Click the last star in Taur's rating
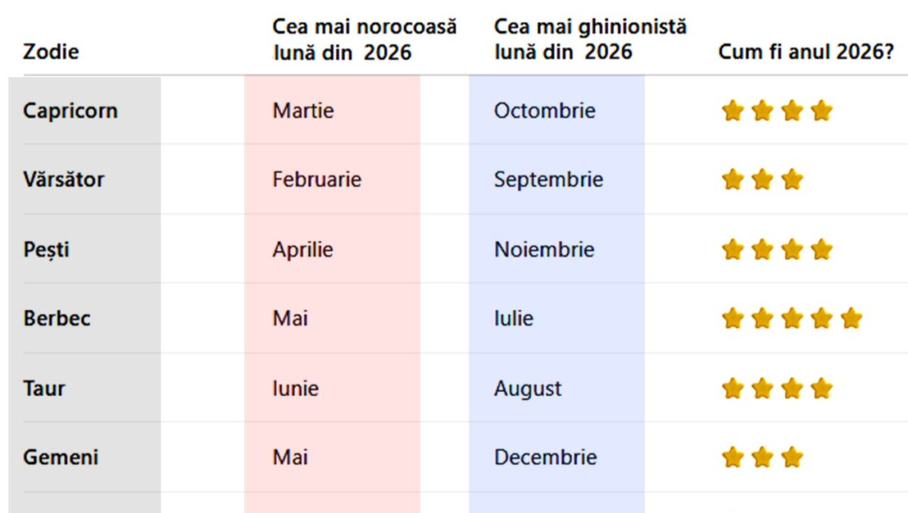908x513 pixels. (x=822, y=389)
